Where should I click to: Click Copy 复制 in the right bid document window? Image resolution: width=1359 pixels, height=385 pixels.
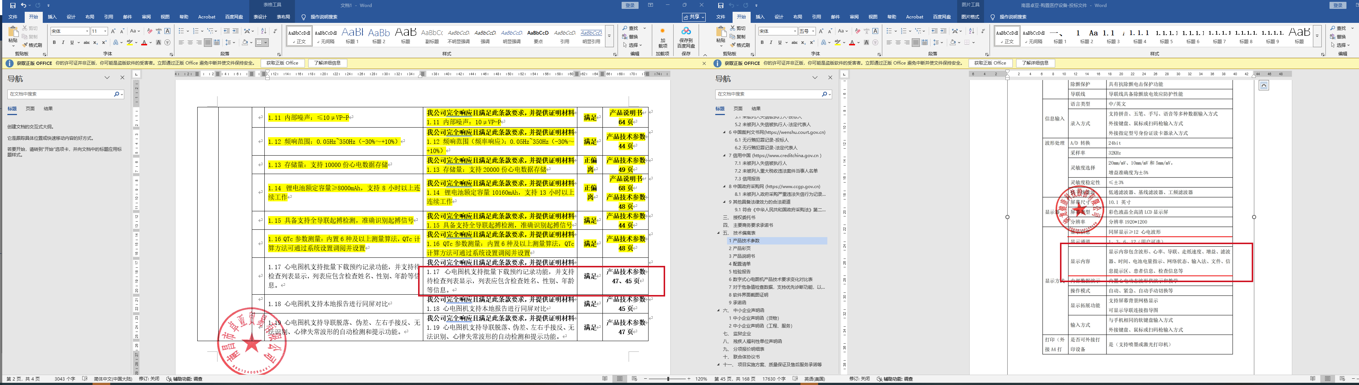[737, 37]
